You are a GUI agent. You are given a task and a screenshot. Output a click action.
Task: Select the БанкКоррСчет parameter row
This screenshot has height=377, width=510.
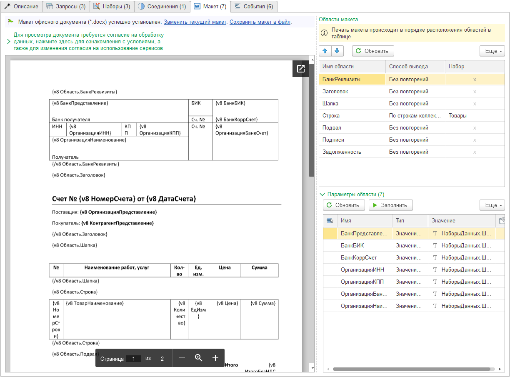(x=414, y=258)
